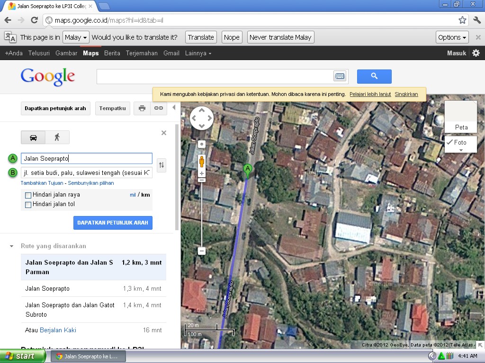The height and width of the screenshot is (363, 485).
Task: Click the blue DAPATKAN PETUNJUK ARAH button
Action: (113, 223)
